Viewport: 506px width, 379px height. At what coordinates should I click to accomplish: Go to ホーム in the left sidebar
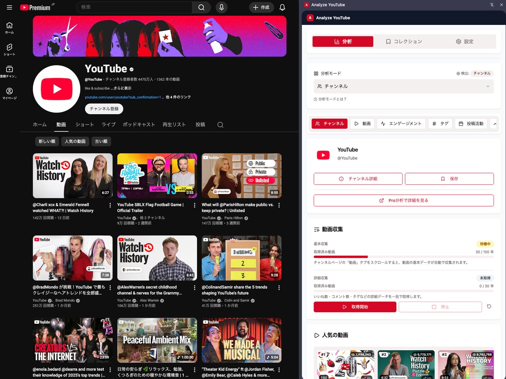[10, 28]
